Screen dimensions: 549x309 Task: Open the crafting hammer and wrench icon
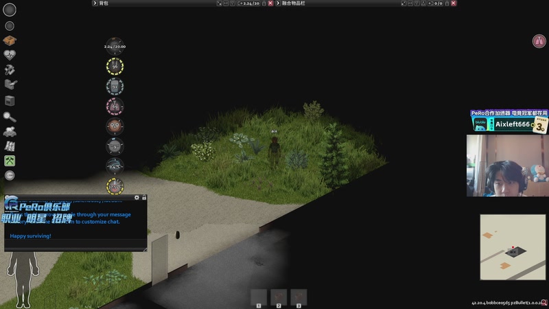10,69
